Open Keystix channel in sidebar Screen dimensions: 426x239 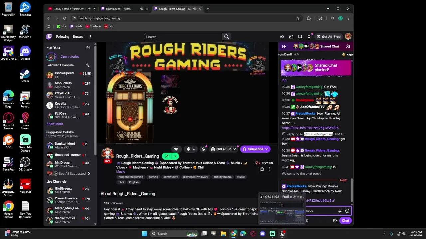(x=69, y=105)
